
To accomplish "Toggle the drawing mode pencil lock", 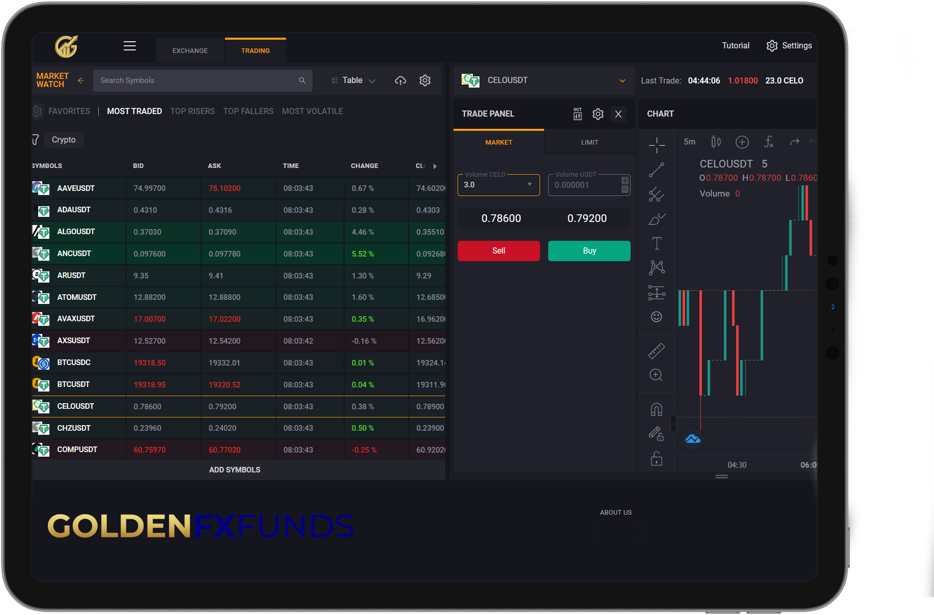I will tap(657, 434).
